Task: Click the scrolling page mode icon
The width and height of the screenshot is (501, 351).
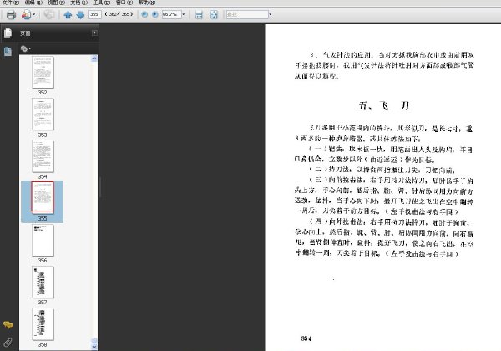Action: 199,15
